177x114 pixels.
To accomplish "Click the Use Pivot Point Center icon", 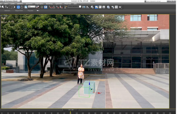I will pyautogui.click(x=38, y=7).
